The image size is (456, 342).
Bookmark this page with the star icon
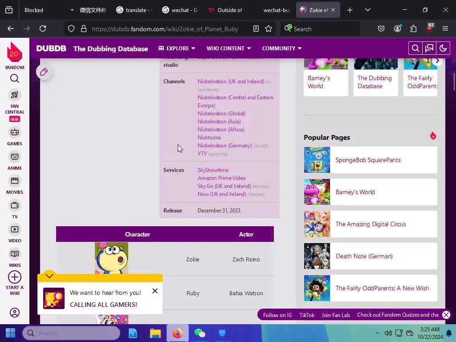[269, 28]
